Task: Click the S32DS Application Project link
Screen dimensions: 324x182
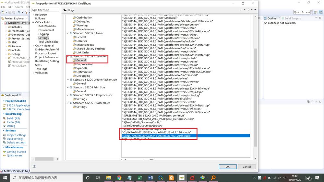Action: click(x=18, y=105)
